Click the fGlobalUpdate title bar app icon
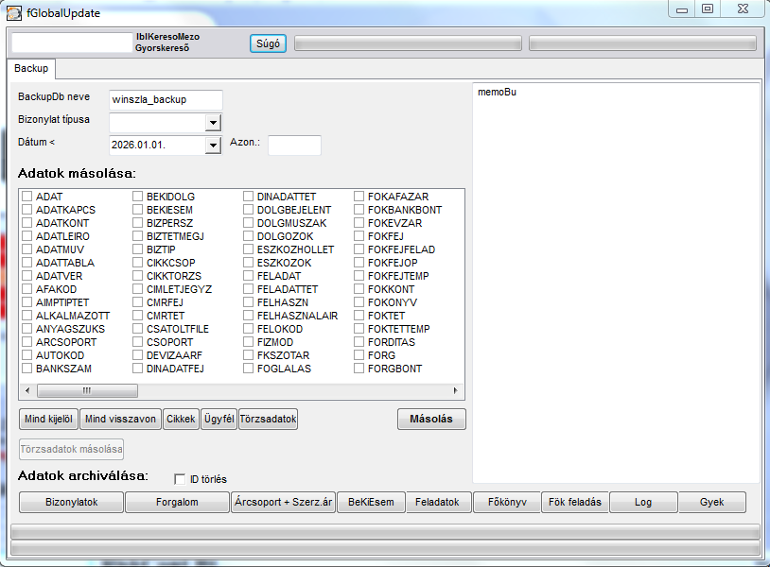 point(14,13)
